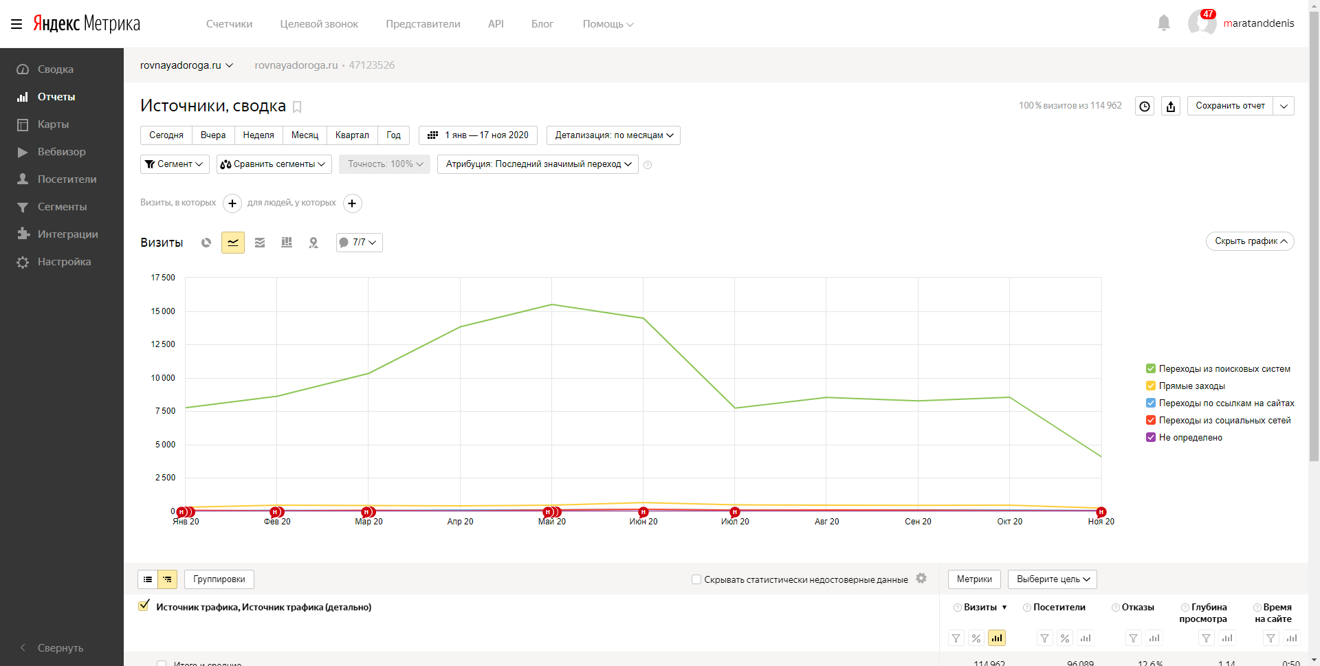This screenshot has width=1320, height=666.
Task: Plot Время на сайте on the chart
Action: coord(1292,639)
